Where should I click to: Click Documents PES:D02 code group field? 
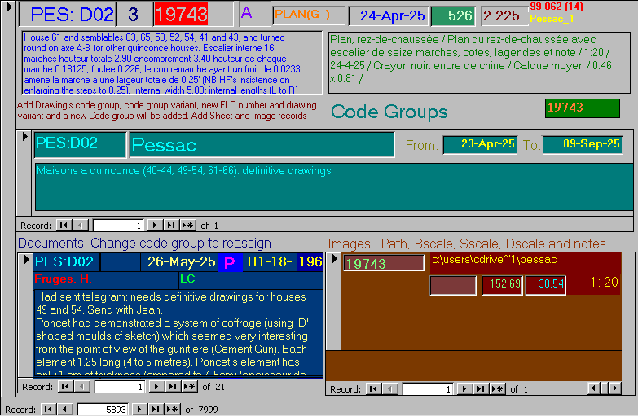pyautogui.click(x=67, y=261)
